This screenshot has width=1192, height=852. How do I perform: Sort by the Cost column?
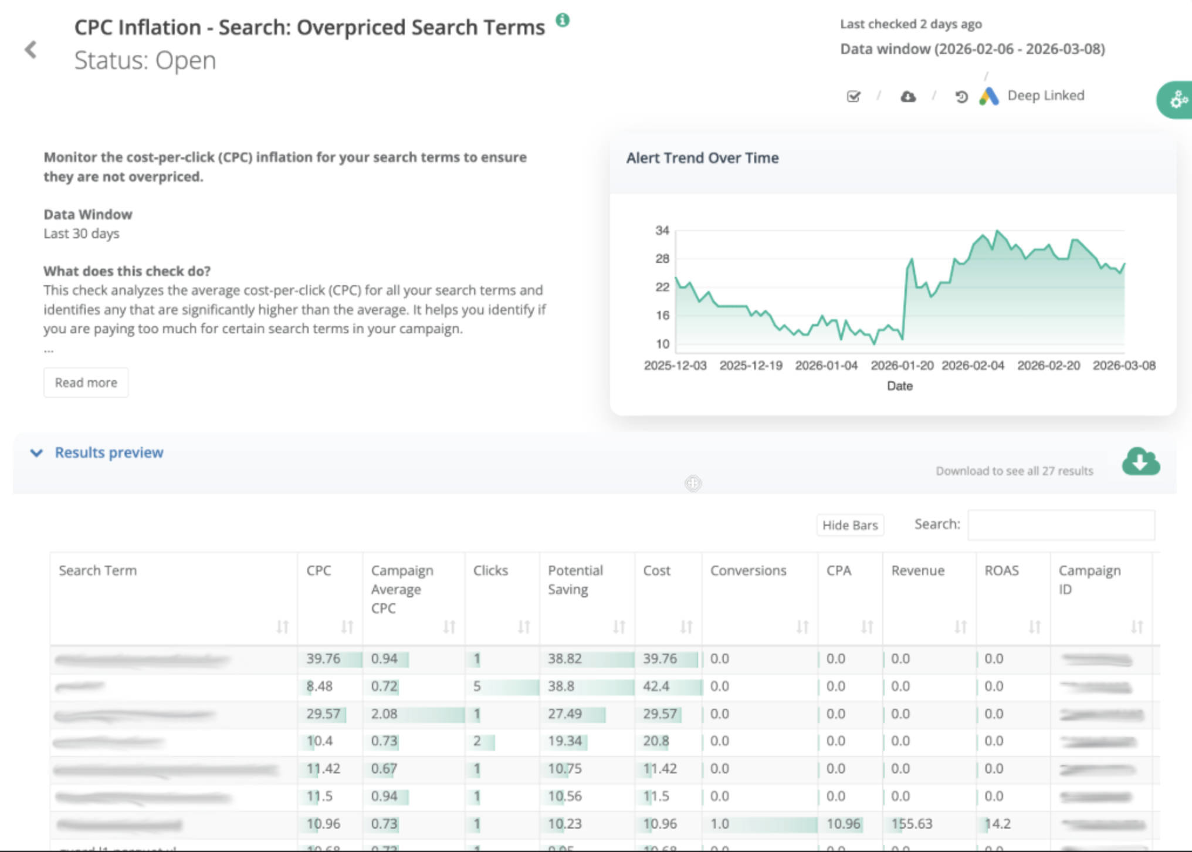686,627
